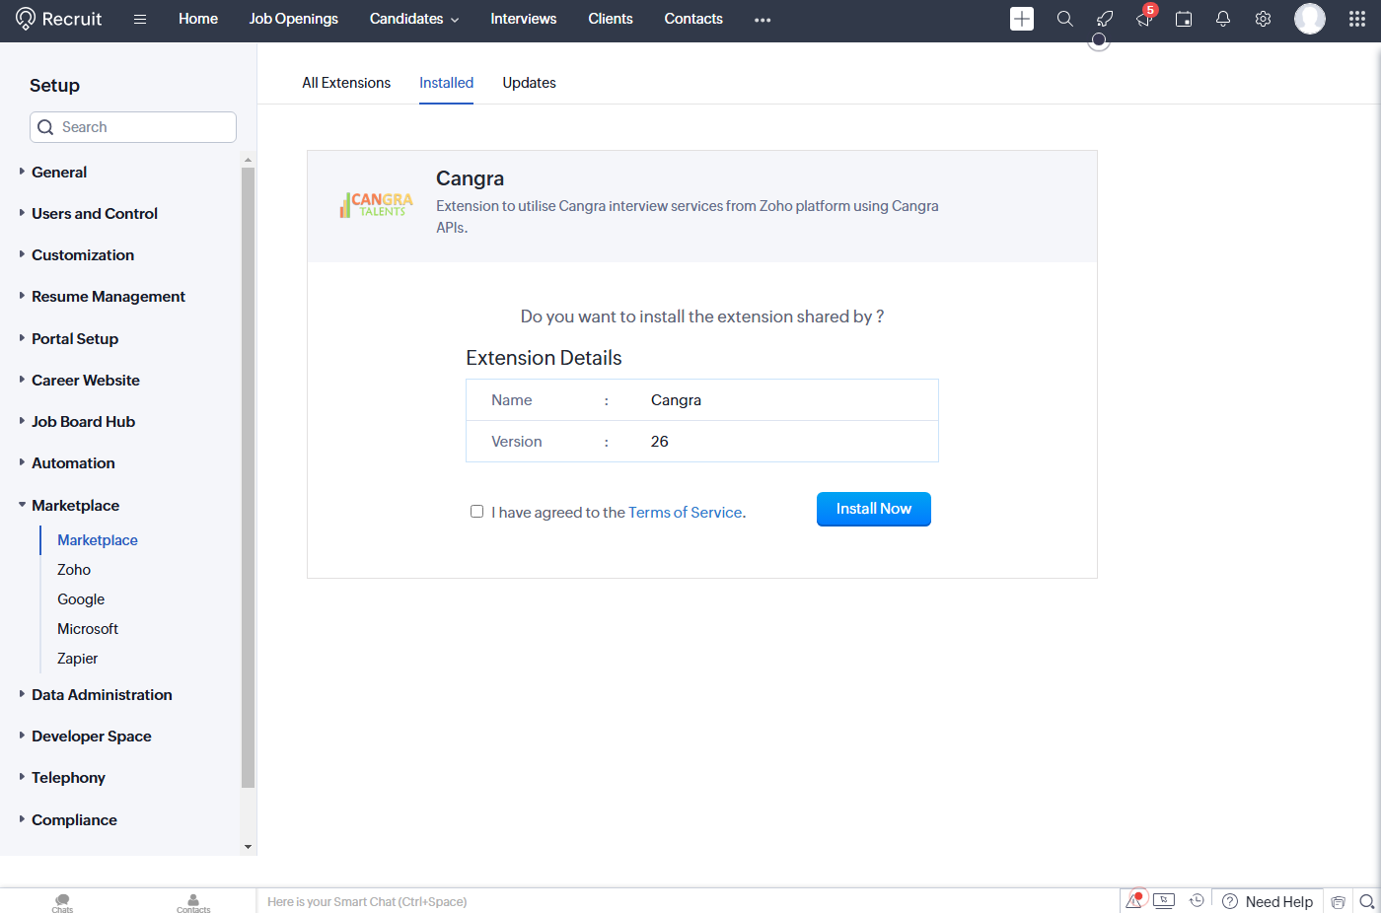
Task: Click the bottom-right search icon
Action: (x=1366, y=901)
